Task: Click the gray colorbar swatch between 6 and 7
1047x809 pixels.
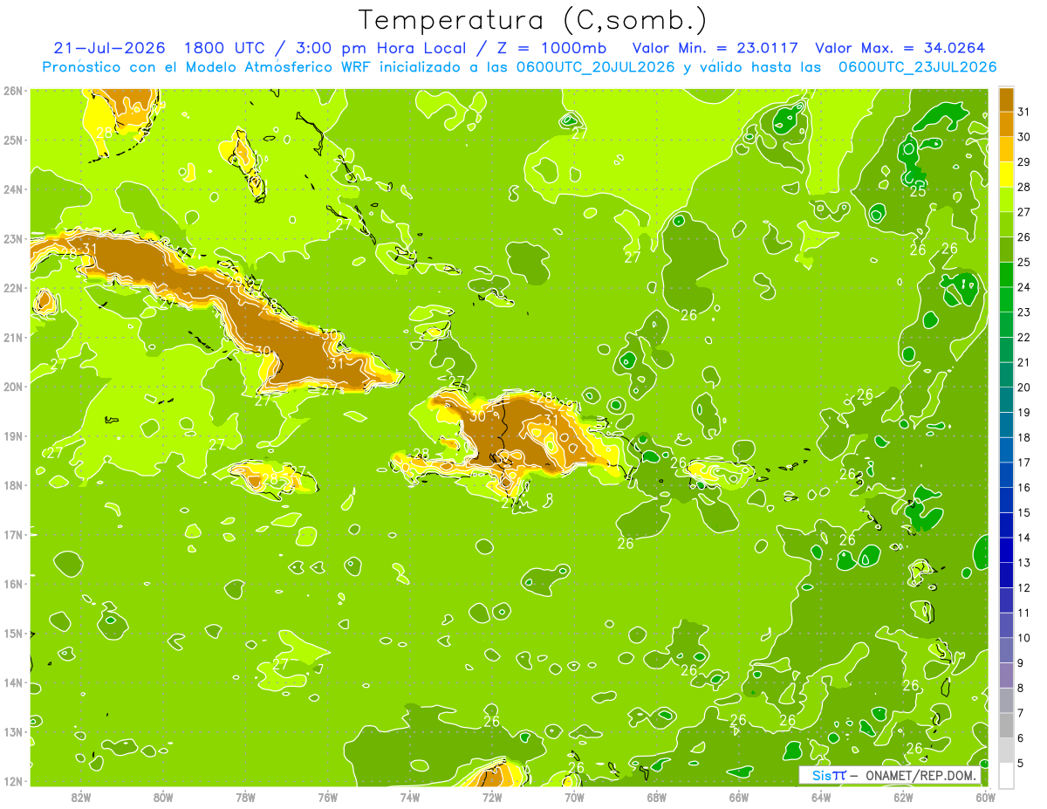Action: pos(1006,725)
